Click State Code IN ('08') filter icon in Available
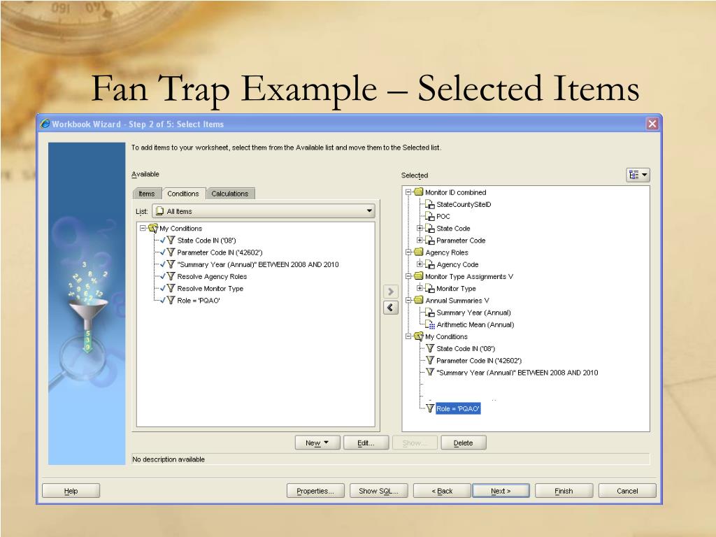Viewport: 716px width, 537px height. point(171,241)
